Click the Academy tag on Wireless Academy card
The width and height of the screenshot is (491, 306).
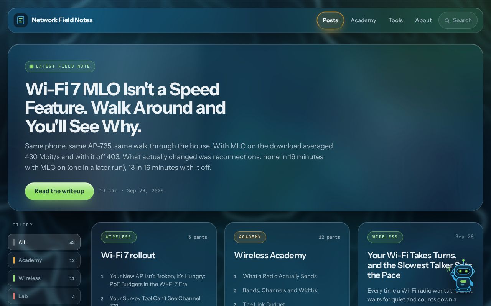click(250, 237)
